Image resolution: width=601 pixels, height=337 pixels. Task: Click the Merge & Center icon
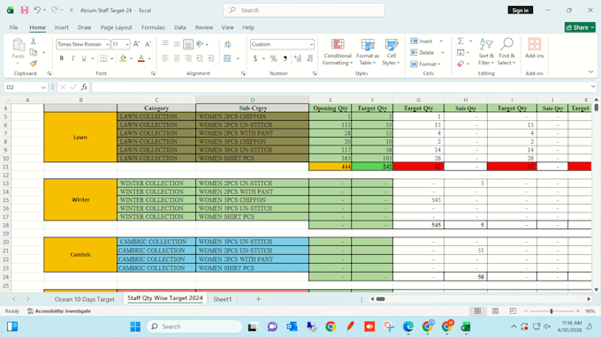[x=227, y=58]
